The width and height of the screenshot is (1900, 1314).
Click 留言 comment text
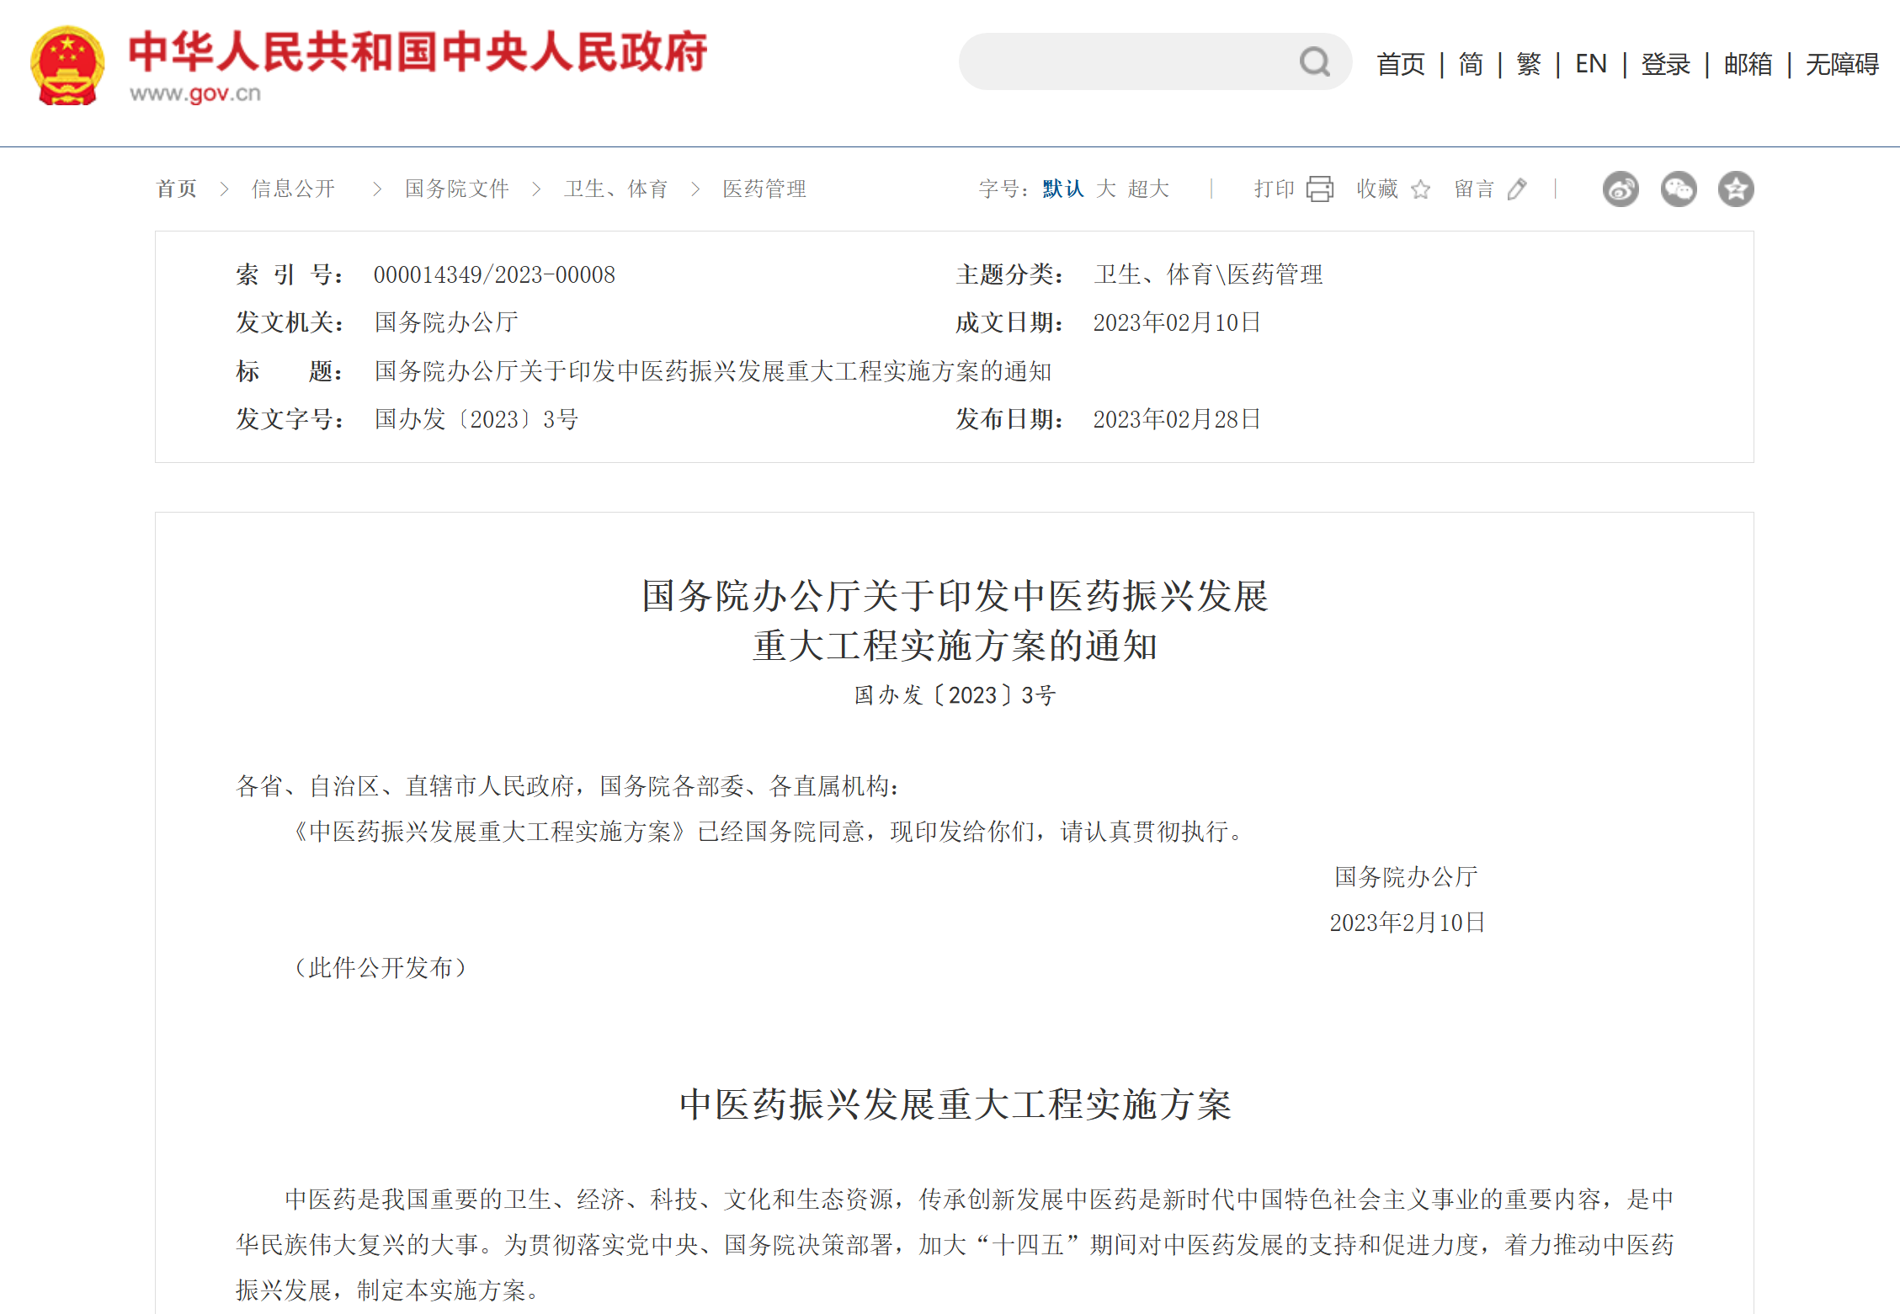tap(1475, 189)
